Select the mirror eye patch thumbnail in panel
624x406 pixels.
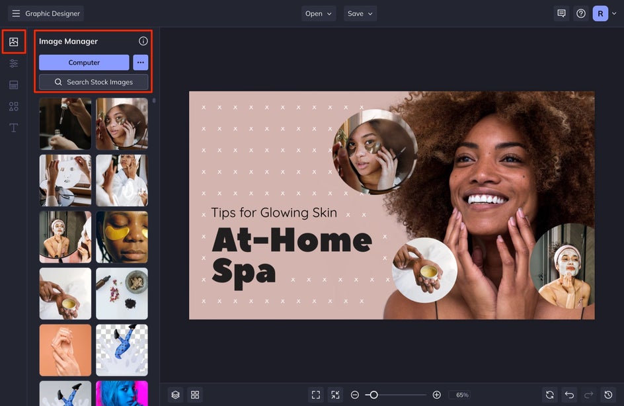pos(122,124)
